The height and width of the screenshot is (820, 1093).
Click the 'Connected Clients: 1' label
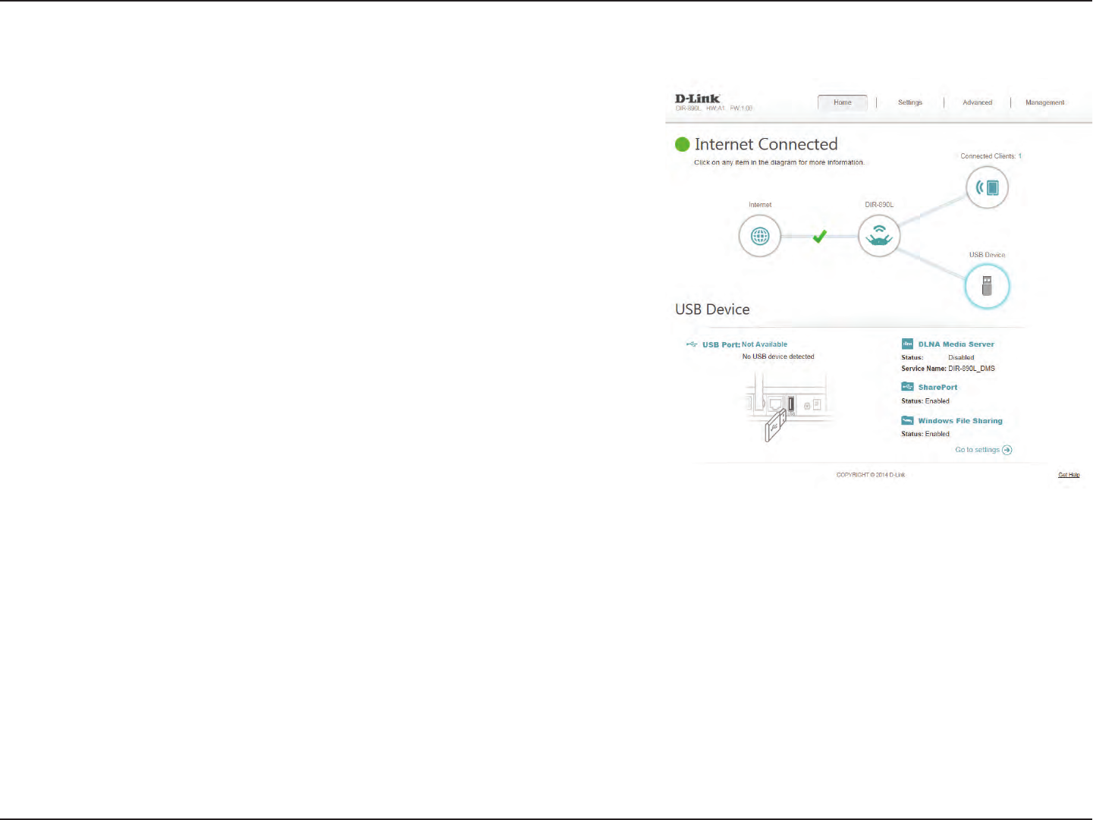tap(991, 156)
